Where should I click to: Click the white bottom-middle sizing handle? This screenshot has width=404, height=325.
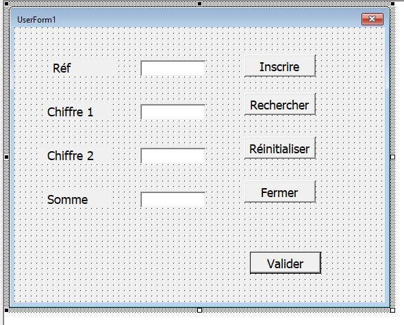(x=199, y=310)
